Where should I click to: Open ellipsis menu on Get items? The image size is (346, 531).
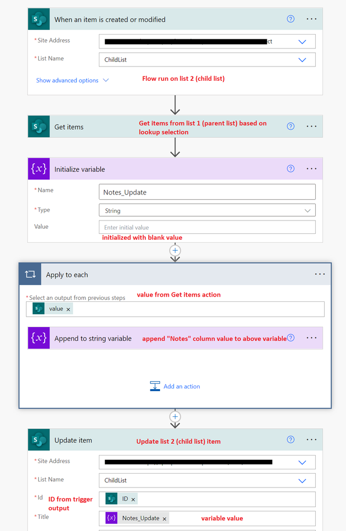pos(311,127)
